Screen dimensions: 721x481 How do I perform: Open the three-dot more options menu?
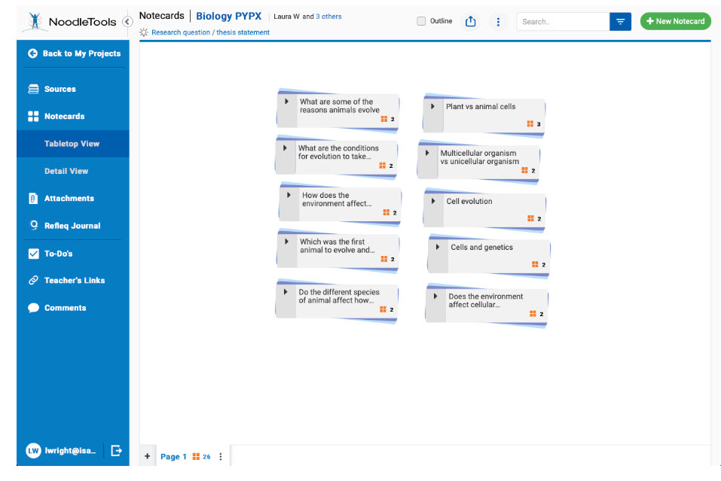[x=498, y=22]
